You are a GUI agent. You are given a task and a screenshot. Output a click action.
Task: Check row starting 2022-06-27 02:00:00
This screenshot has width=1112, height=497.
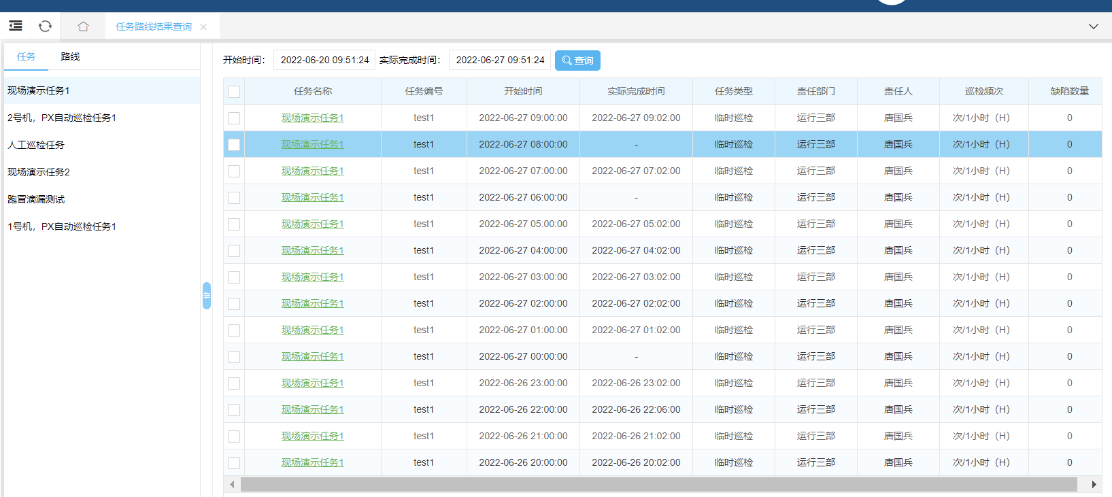coord(234,304)
